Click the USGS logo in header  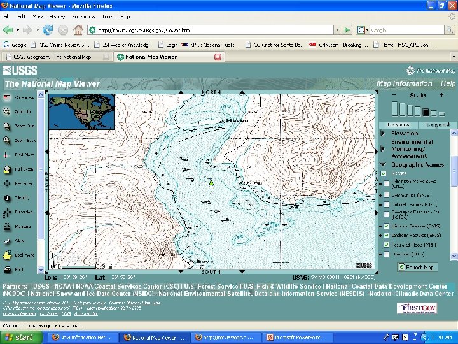(x=20, y=70)
